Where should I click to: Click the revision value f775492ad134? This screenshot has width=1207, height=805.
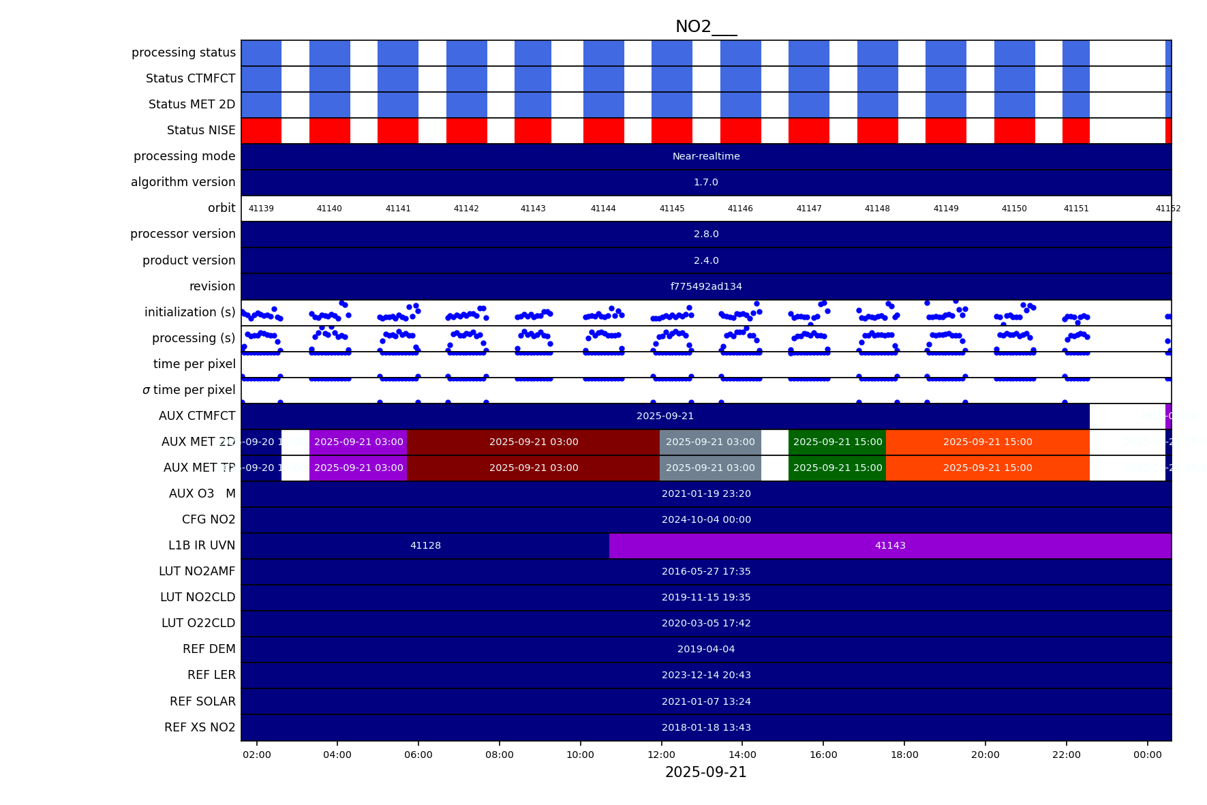click(x=705, y=287)
